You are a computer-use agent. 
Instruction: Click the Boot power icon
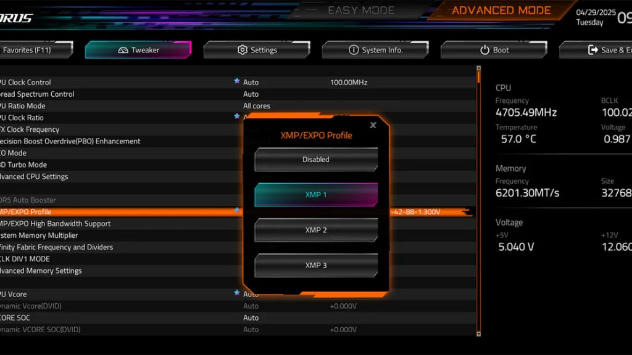pos(484,50)
